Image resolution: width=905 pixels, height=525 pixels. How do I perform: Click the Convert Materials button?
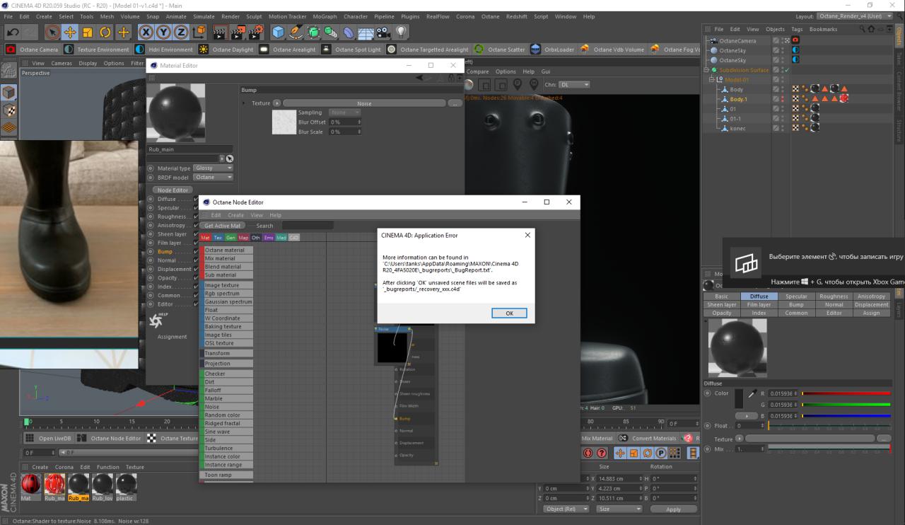[648, 438]
